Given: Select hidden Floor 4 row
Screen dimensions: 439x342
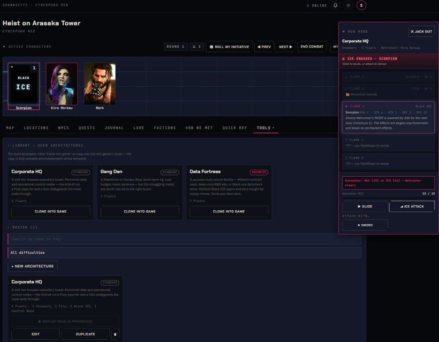Looking at the screenshot, I should click(x=388, y=143).
